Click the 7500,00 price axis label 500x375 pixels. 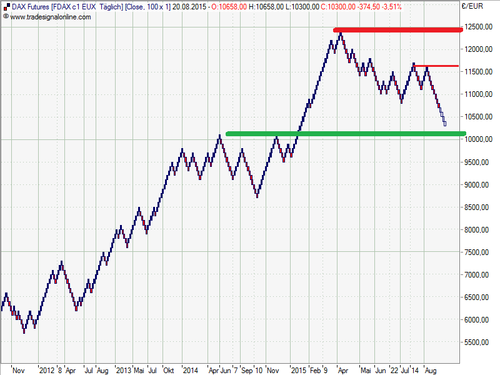coord(477,252)
